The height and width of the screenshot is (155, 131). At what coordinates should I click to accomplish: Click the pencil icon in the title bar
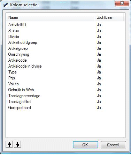(6, 5)
